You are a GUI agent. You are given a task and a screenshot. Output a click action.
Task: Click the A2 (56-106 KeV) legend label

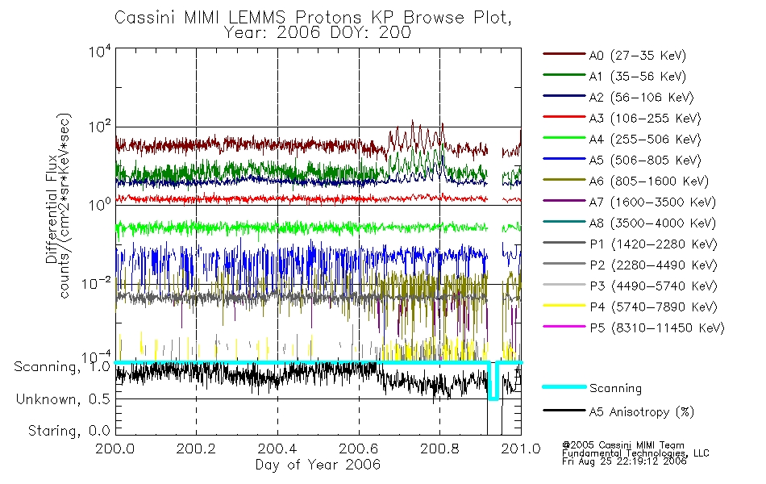[641, 98]
